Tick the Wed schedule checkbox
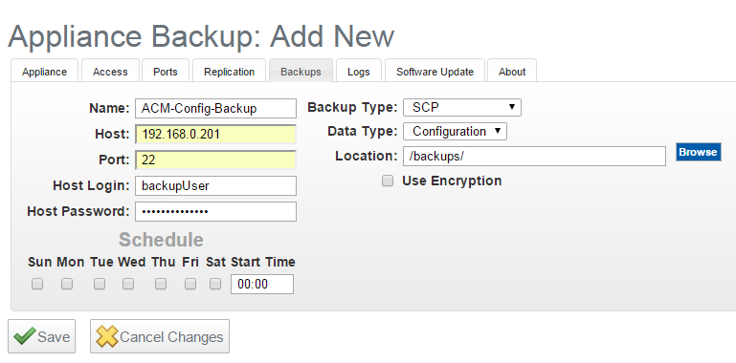The image size is (736, 363). coord(128,284)
